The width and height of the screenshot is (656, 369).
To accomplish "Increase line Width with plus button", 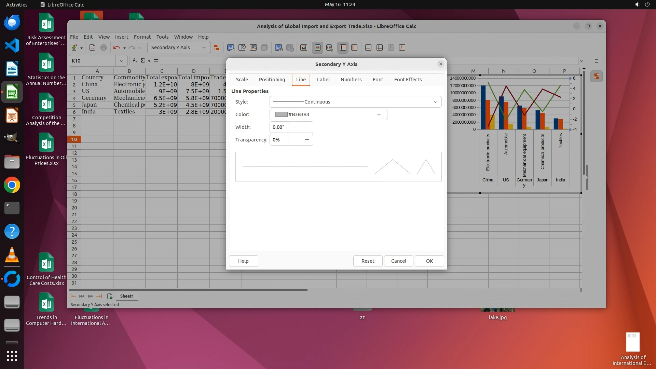I will tap(307, 127).
